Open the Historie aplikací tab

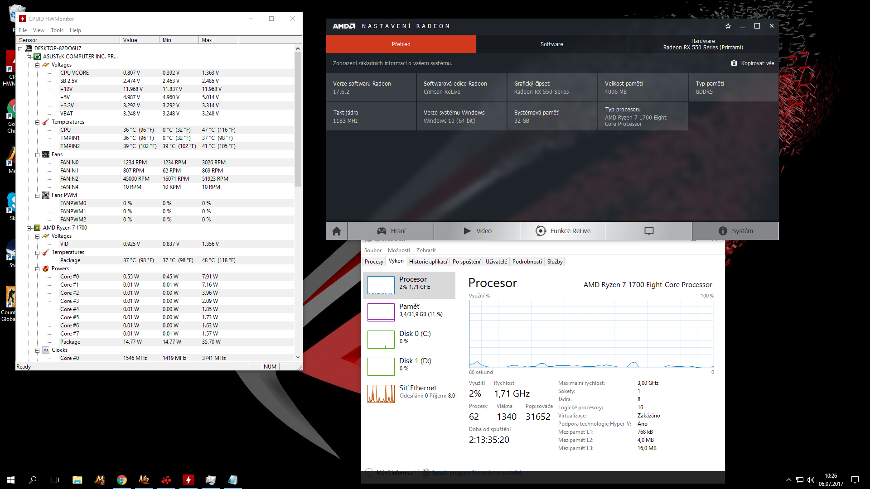point(428,262)
